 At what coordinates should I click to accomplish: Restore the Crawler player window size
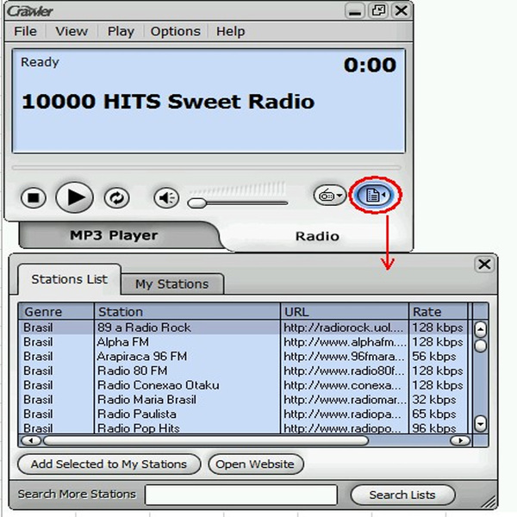[x=378, y=11]
